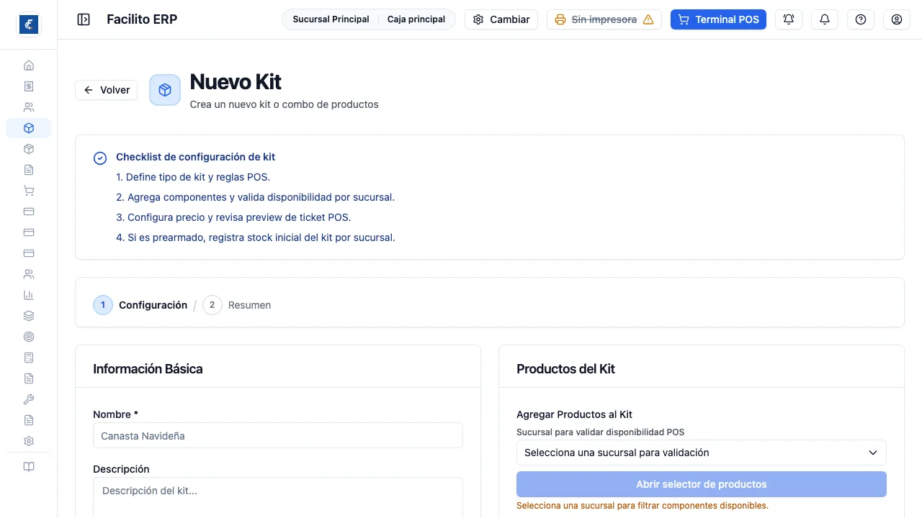922x518 pixels.
Task: Click the Sin impresora printer warning button
Action: click(604, 19)
